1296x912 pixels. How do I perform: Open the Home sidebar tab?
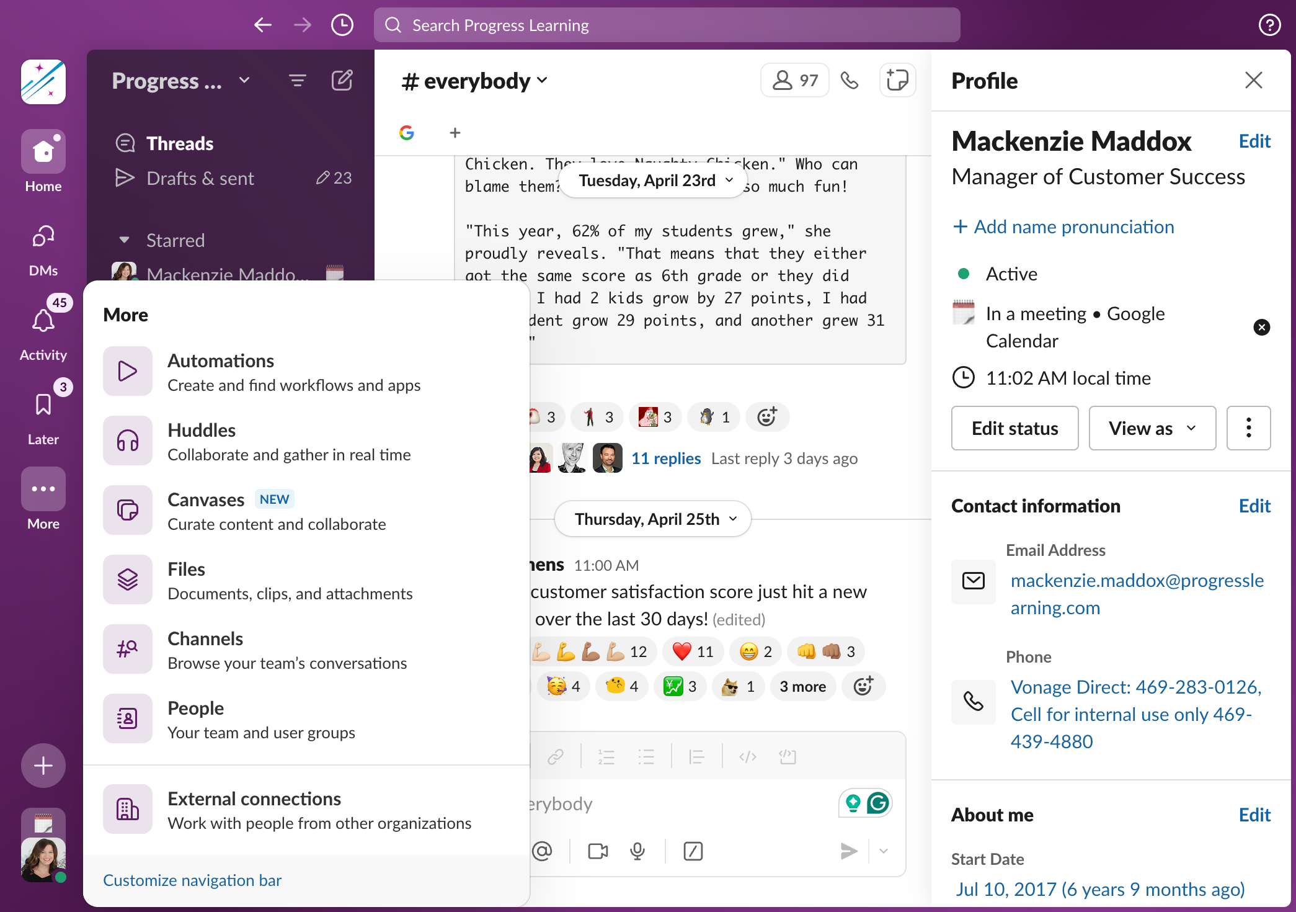tap(43, 161)
